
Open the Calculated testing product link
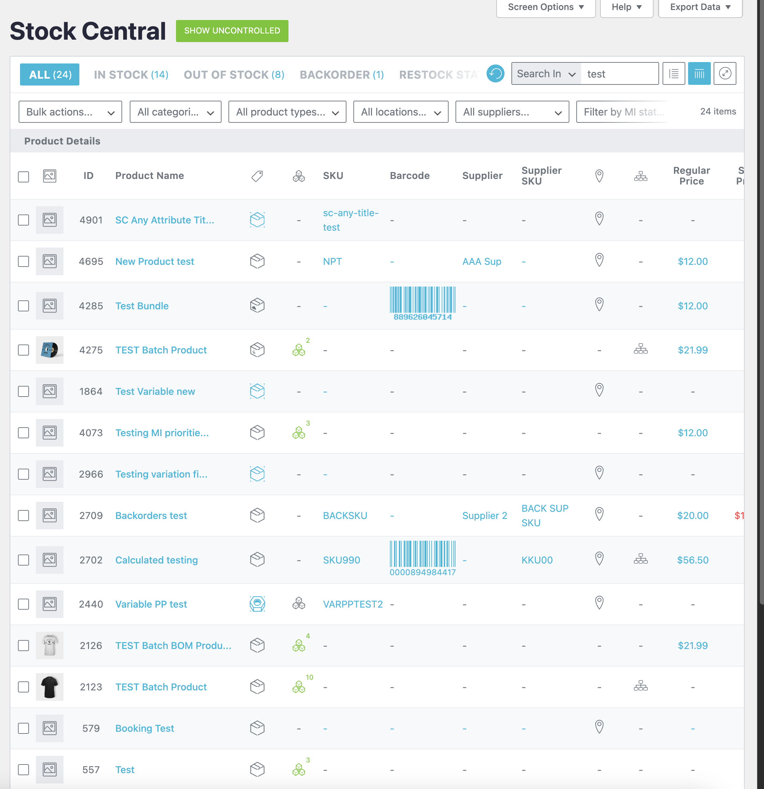[156, 560]
